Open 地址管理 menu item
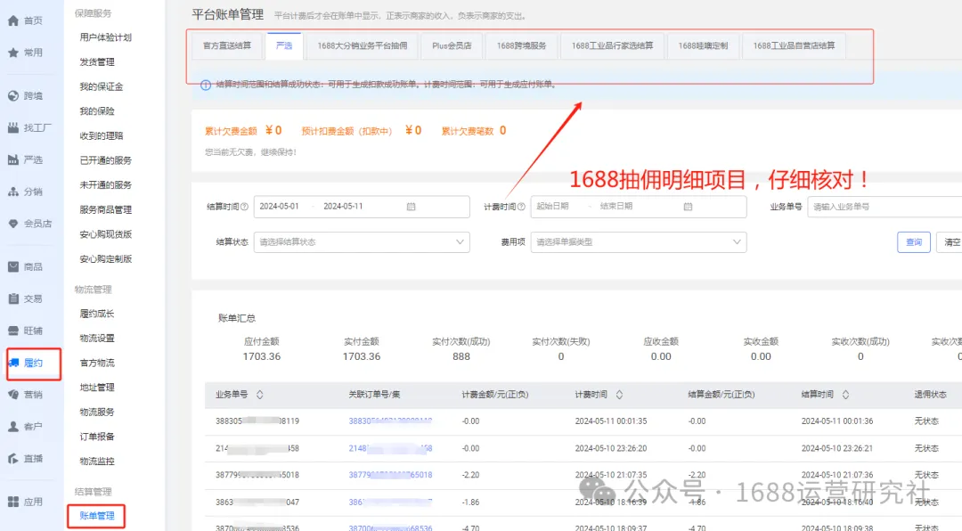Viewport: 962px width, 531px height. pos(97,388)
